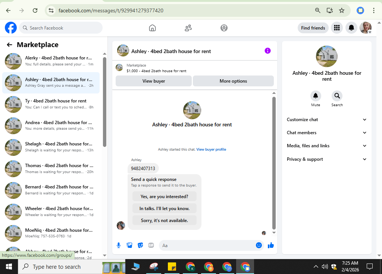Image resolution: width=382 pixels, height=274 pixels.
Task: Open the Chrome three-dot menu
Action: click(373, 10)
